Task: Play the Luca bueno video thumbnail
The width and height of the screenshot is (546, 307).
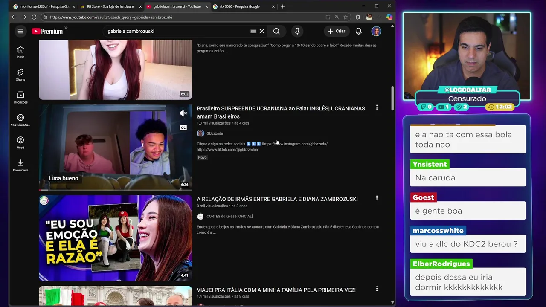Action: click(115, 147)
